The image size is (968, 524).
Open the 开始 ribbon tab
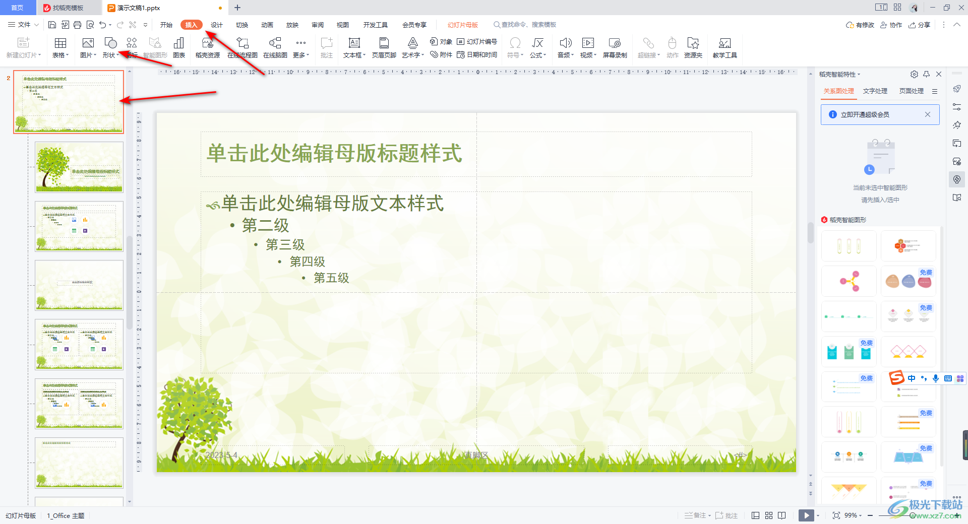pyautogui.click(x=166, y=25)
